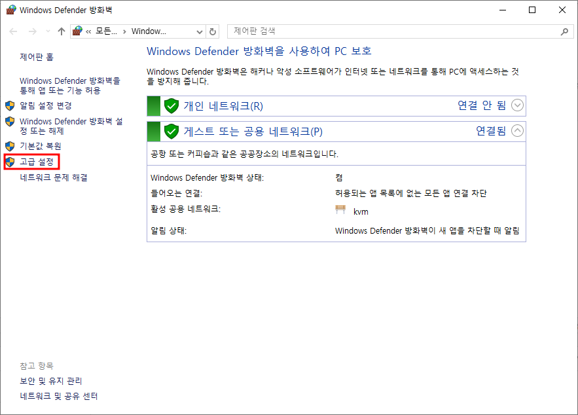Click 'Window...' breadcrumb in address bar

[x=149, y=31]
